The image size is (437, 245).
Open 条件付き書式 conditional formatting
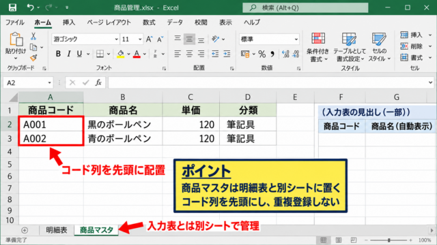(x=318, y=47)
